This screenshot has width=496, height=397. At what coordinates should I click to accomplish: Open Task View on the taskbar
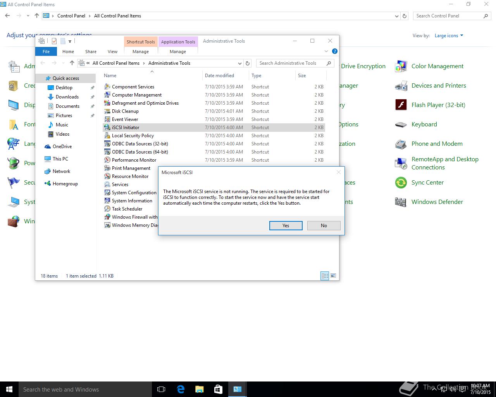161,389
